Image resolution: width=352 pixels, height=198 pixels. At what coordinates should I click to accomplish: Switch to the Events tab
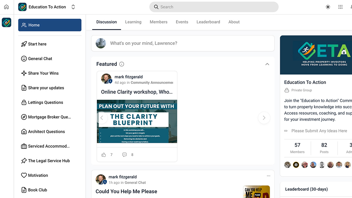point(182,22)
